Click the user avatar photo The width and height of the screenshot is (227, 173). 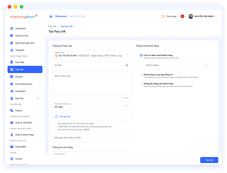click(191, 16)
